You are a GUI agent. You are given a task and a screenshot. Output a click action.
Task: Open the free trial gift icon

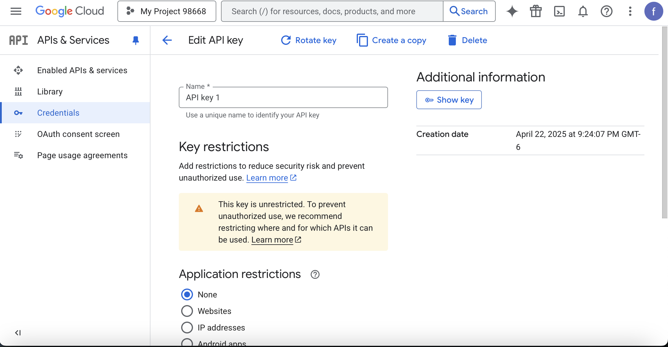coord(536,11)
